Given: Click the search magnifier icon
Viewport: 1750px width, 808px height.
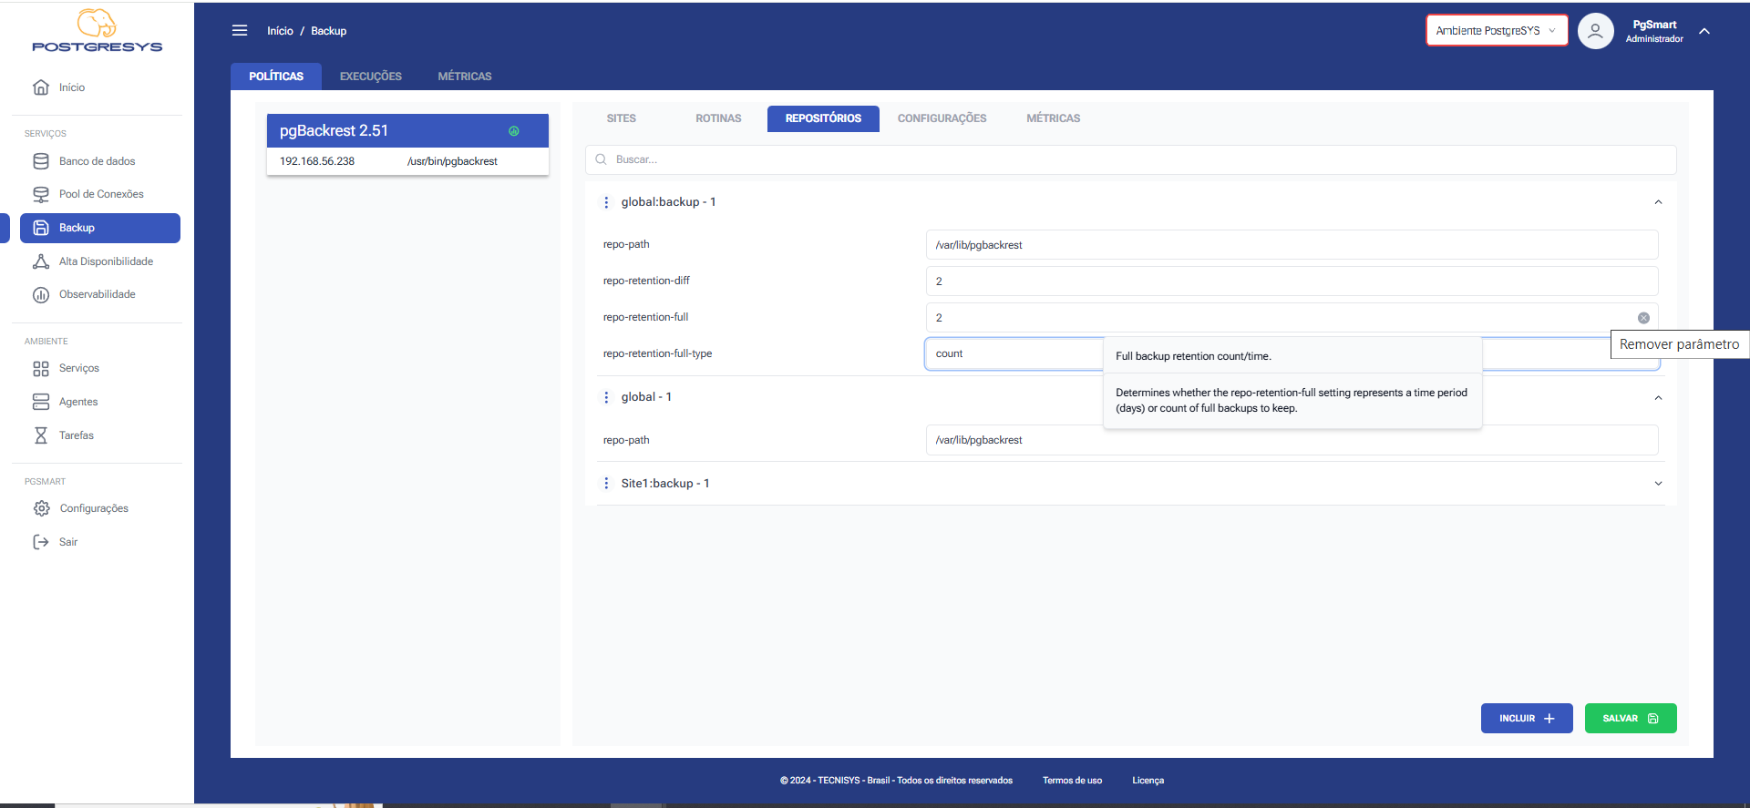Looking at the screenshot, I should coord(602,159).
